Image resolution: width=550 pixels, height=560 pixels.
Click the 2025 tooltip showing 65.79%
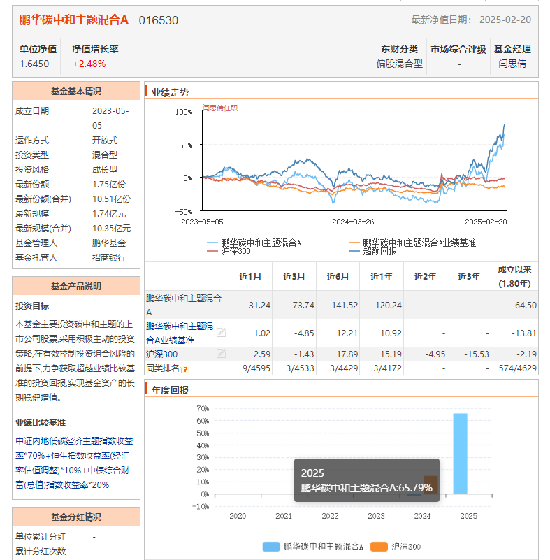[x=366, y=480]
